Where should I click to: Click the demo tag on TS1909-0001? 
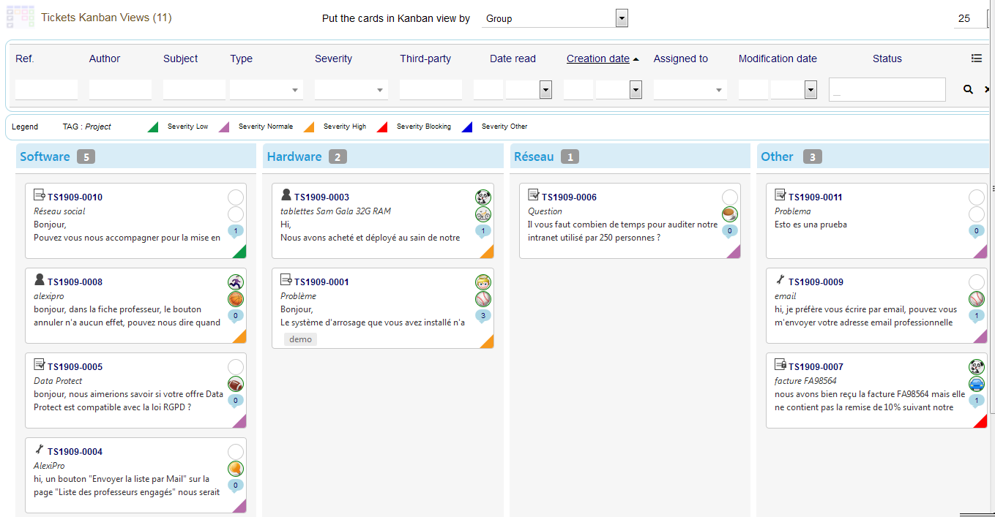[300, 339]
